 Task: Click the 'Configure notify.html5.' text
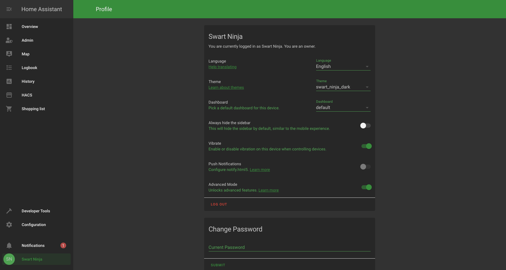click(x=229, y=170)
